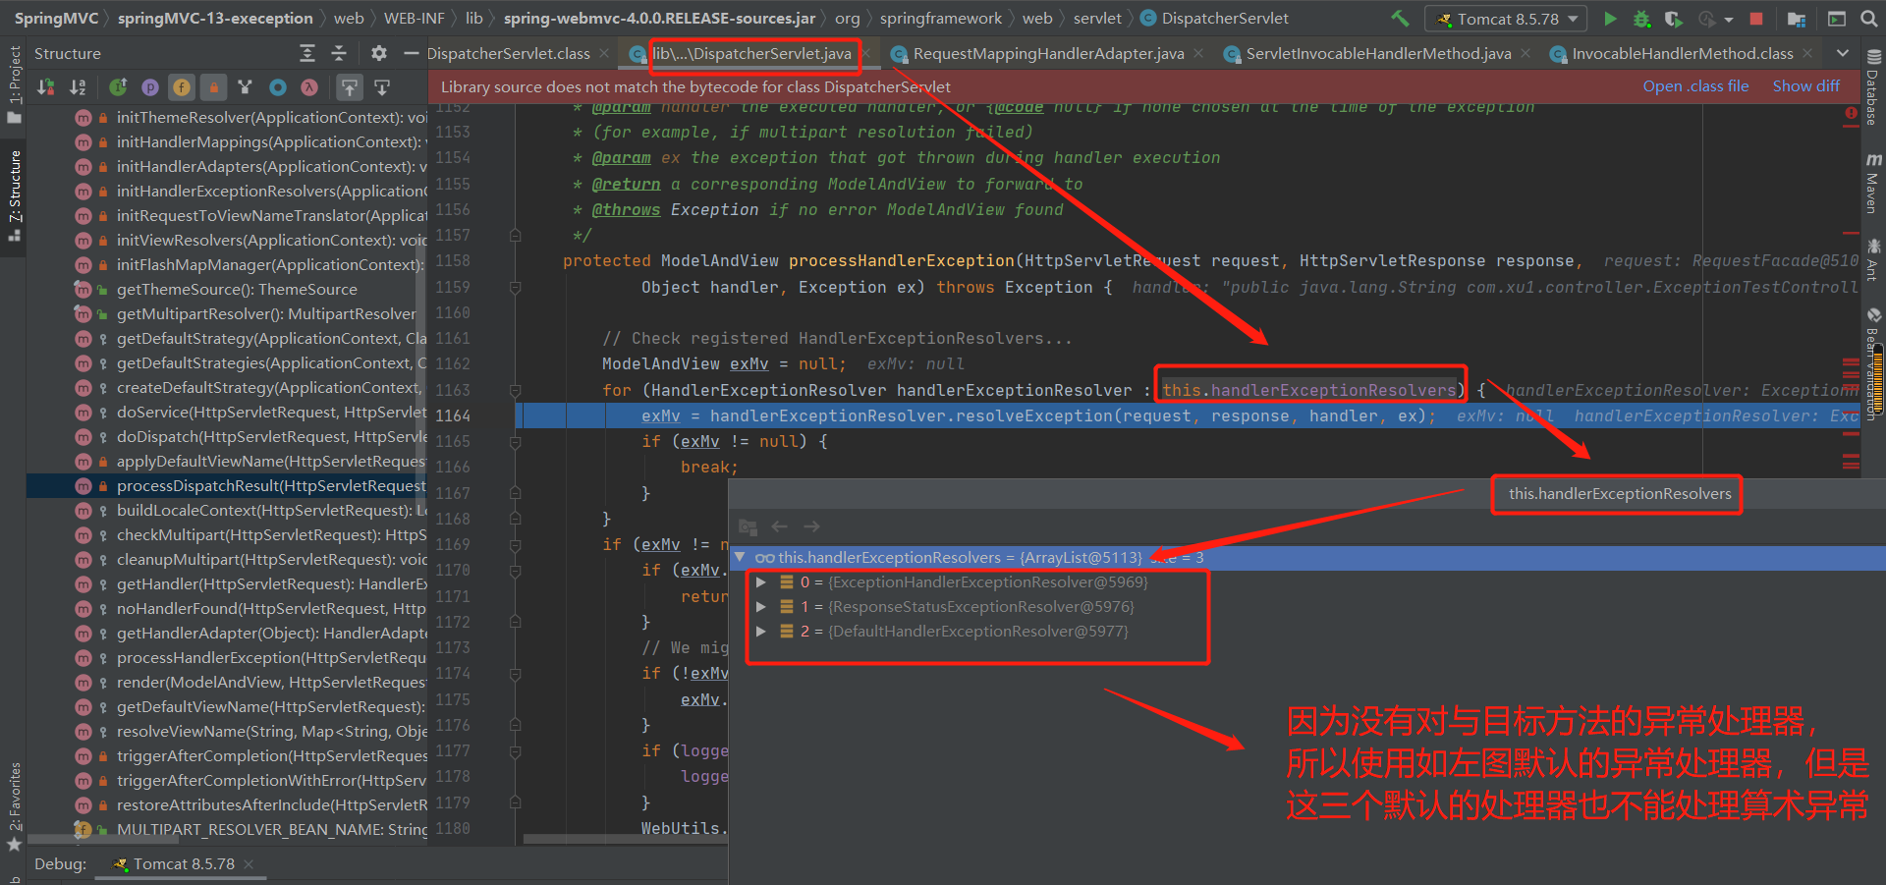Stop the running process with red square
Viewport: 1886px width, 885px height.
(x=1756, y=19)
